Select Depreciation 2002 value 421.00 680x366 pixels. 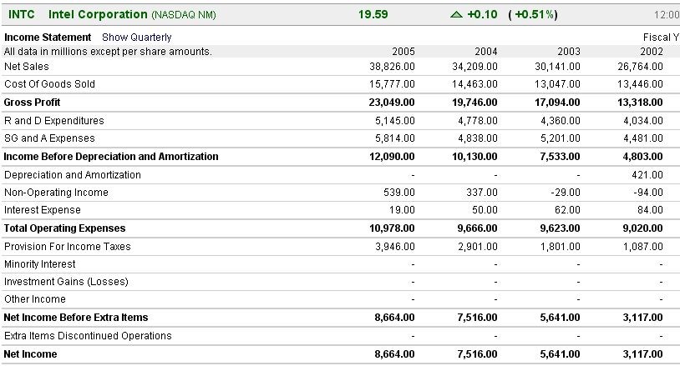(647, 175)
